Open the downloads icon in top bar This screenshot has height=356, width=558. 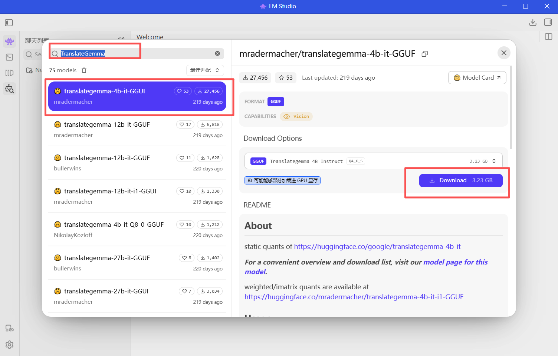pyautogui.click(x=533, y=22)
